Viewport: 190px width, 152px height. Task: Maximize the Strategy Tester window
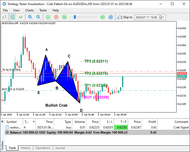coord(172,4)
